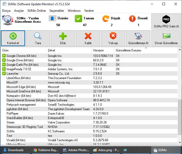Open the Windows menu

pyautogui.click(x=74, y=11)
